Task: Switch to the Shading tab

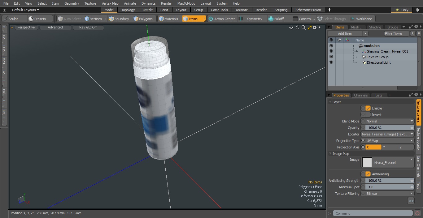Action: [x=375, y=27]
